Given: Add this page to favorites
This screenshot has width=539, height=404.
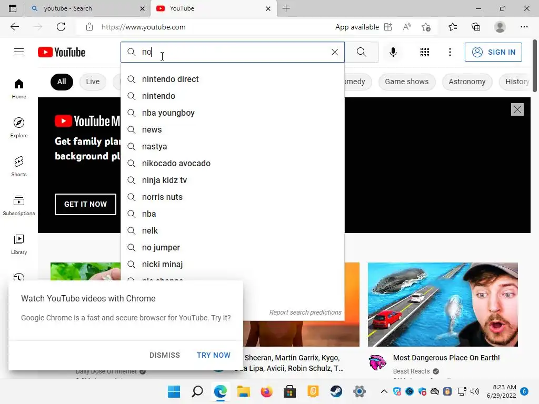Looking at the screenshot, I should coord(426,27).
